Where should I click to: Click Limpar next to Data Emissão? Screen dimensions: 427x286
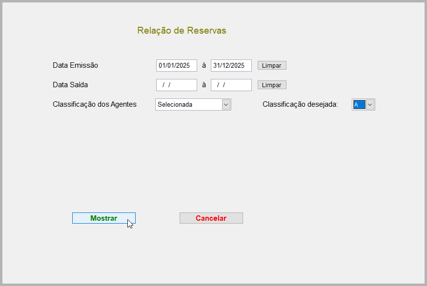click(271, 65)
